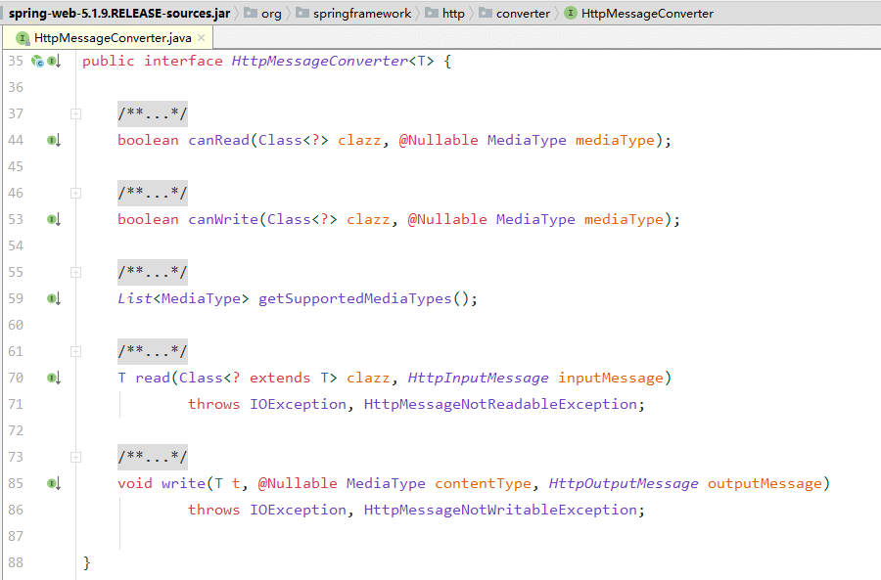Viewport: 881px width, 580px height.
Task: Expand the folded block on line 61
Action: point(75,351)
